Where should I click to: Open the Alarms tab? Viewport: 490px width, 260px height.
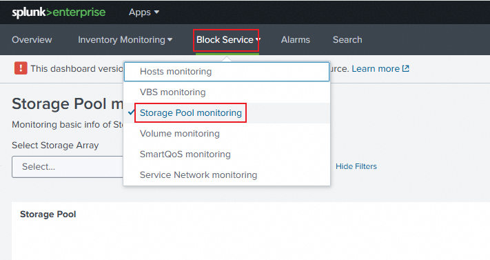point(296,40)
